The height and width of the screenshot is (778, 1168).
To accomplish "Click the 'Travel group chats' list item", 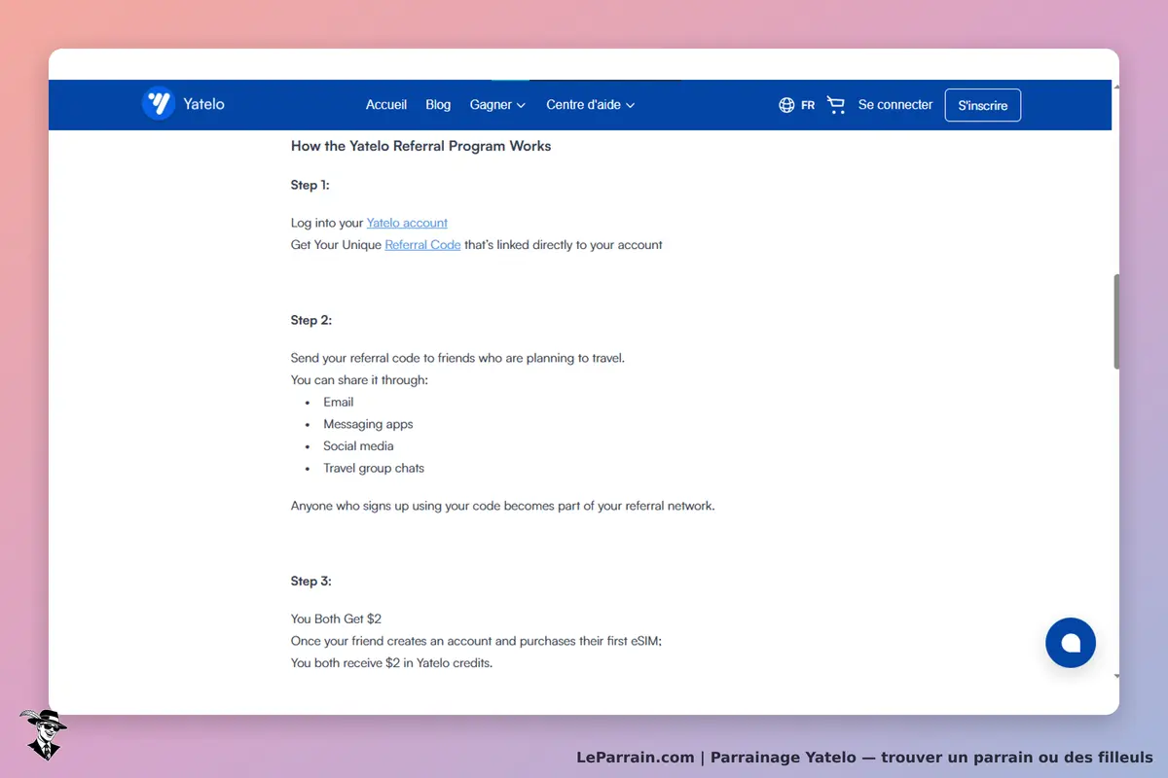I will pos(374,468).
